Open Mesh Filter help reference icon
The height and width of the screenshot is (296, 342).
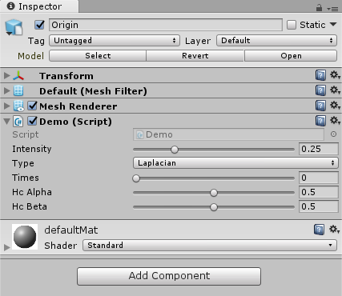[320, 90]
